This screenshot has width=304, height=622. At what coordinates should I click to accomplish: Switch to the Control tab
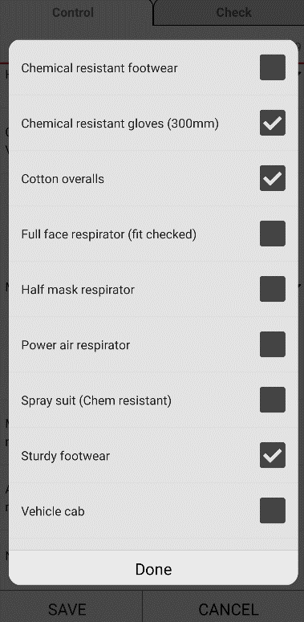coord(73,12)
